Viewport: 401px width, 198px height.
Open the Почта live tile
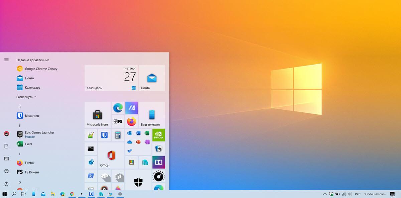pyautogui.click(x=152, y=78)
